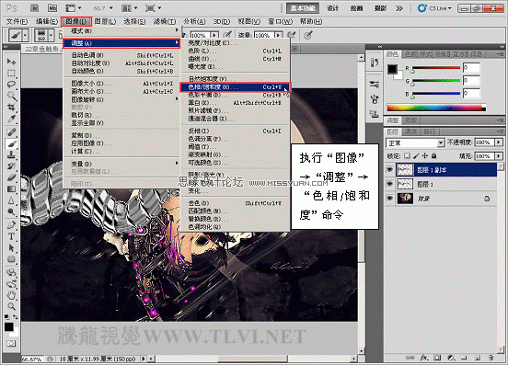
Task: Open the Adjustments sliders dock icon
Action: pyautogui.click(x=375, y=85)
